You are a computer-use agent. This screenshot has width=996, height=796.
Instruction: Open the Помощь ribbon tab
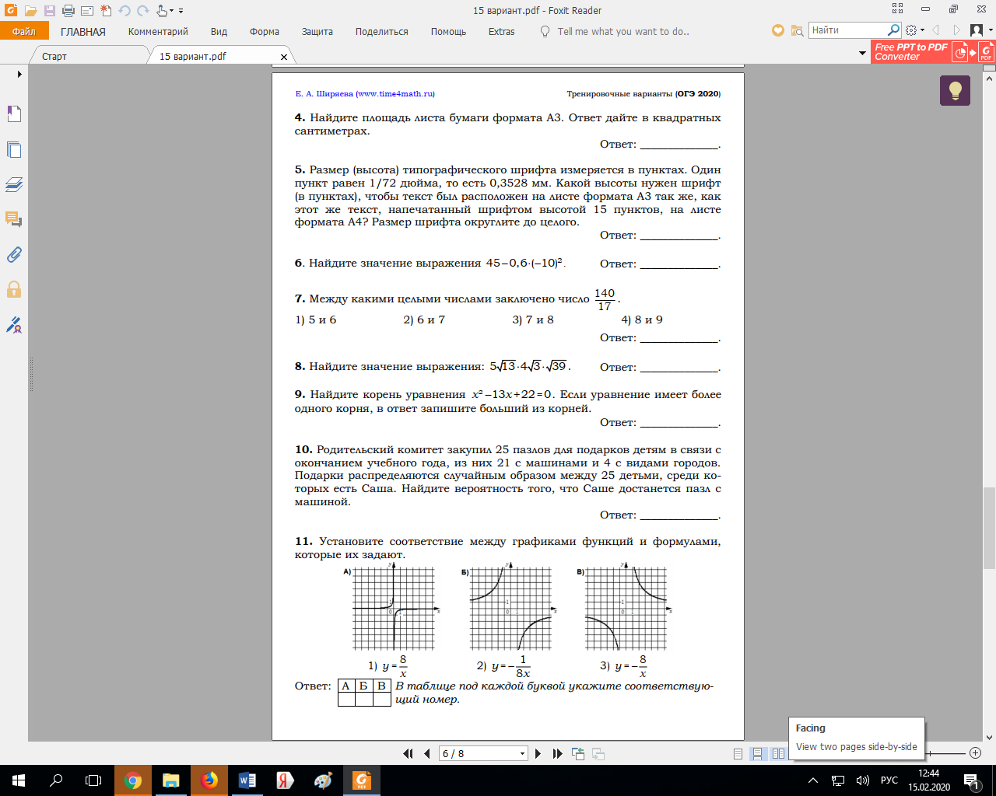coord(449,31)
